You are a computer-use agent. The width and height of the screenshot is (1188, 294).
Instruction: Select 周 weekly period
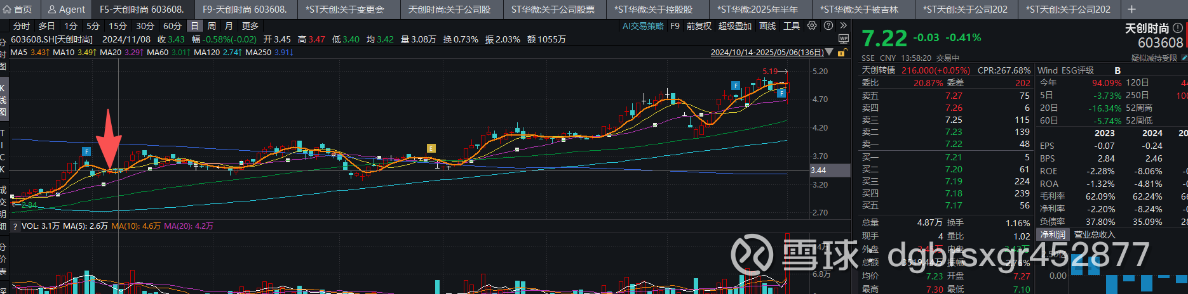212,26
